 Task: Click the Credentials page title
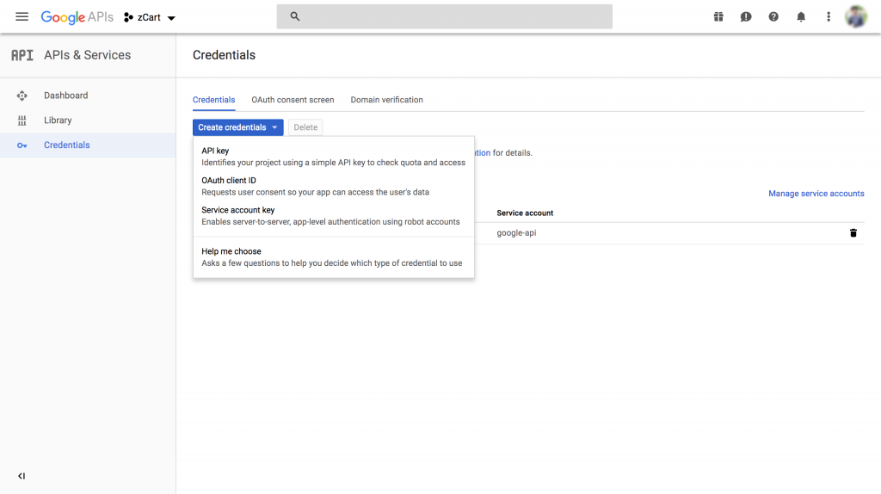point(224,55)
